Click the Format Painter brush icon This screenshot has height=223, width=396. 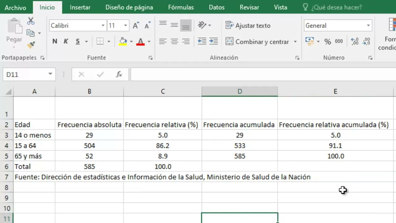(31, 45)
